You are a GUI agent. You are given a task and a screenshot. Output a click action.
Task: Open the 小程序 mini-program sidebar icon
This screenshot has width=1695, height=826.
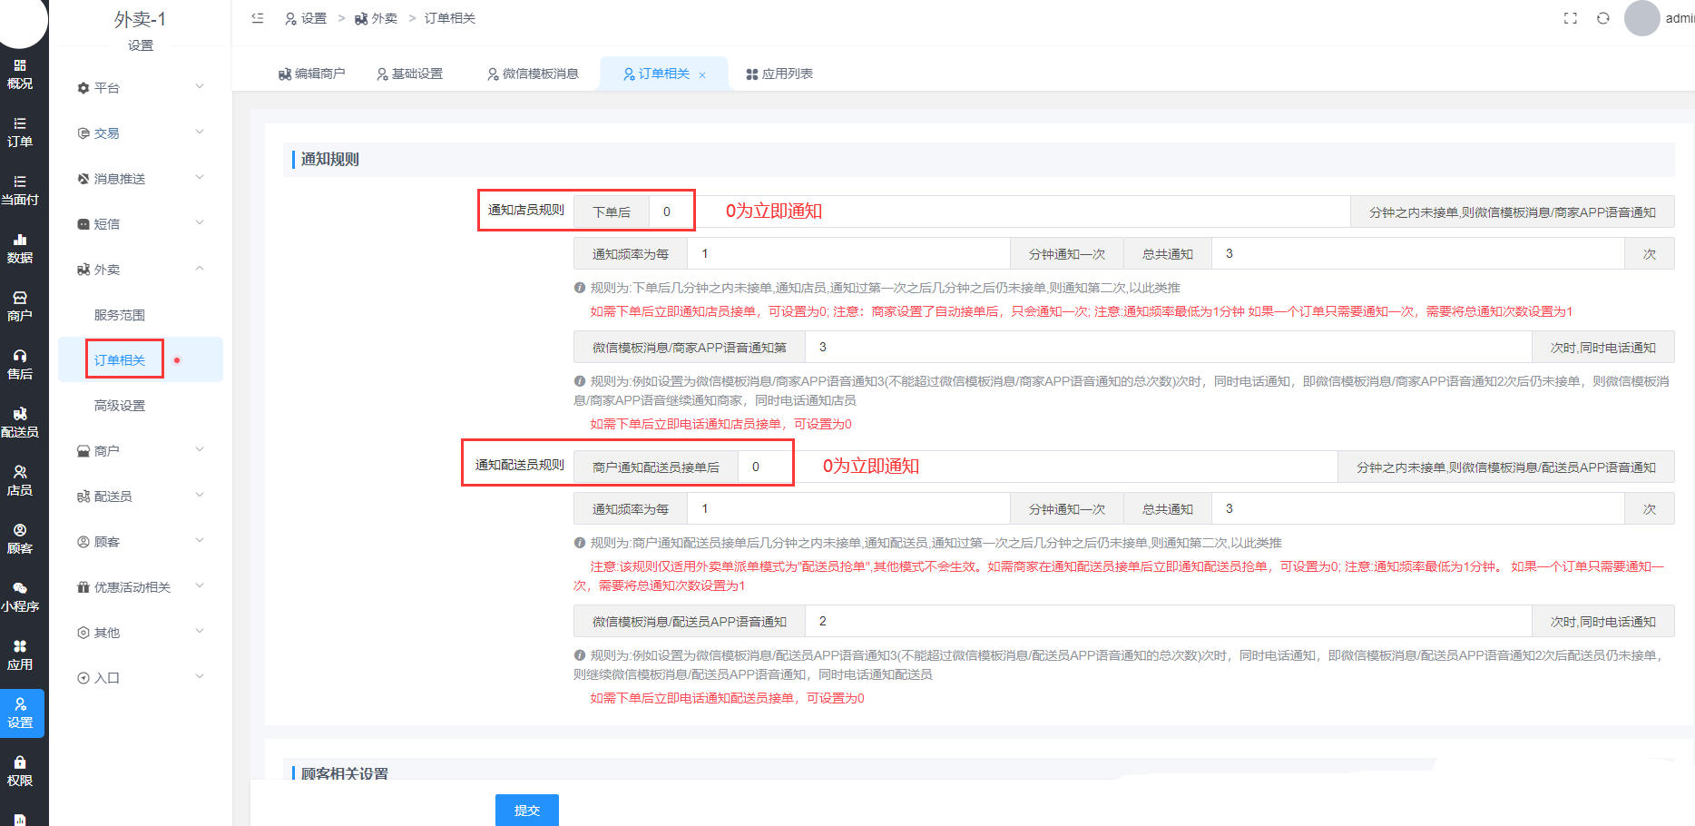point(20,597)
